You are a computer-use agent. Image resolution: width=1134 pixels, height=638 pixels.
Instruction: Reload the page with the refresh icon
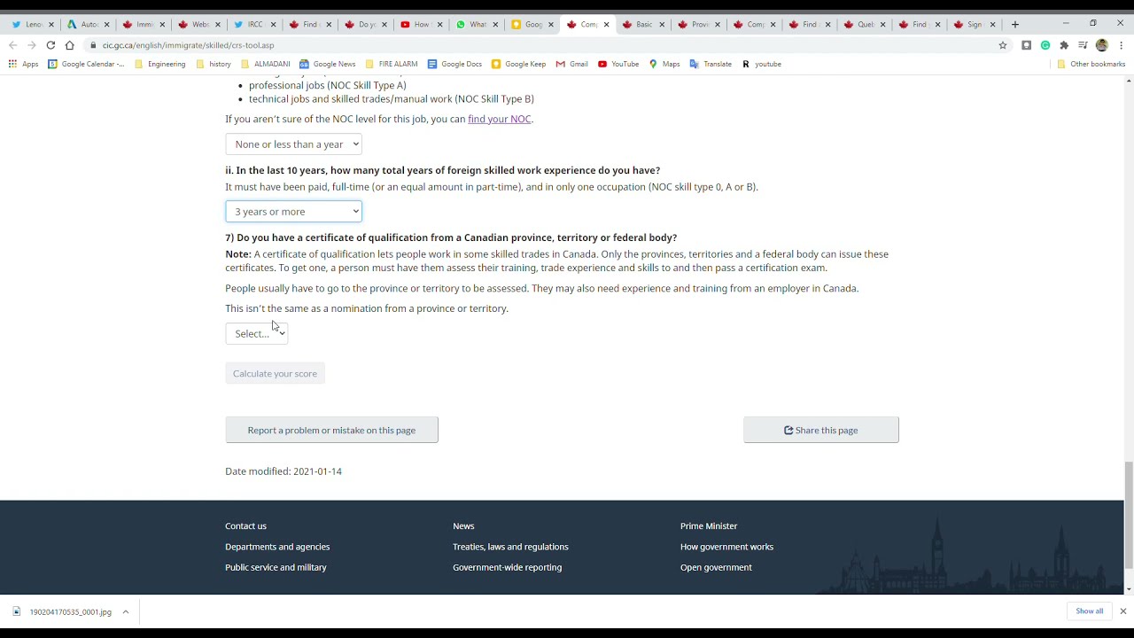[50, 45]
